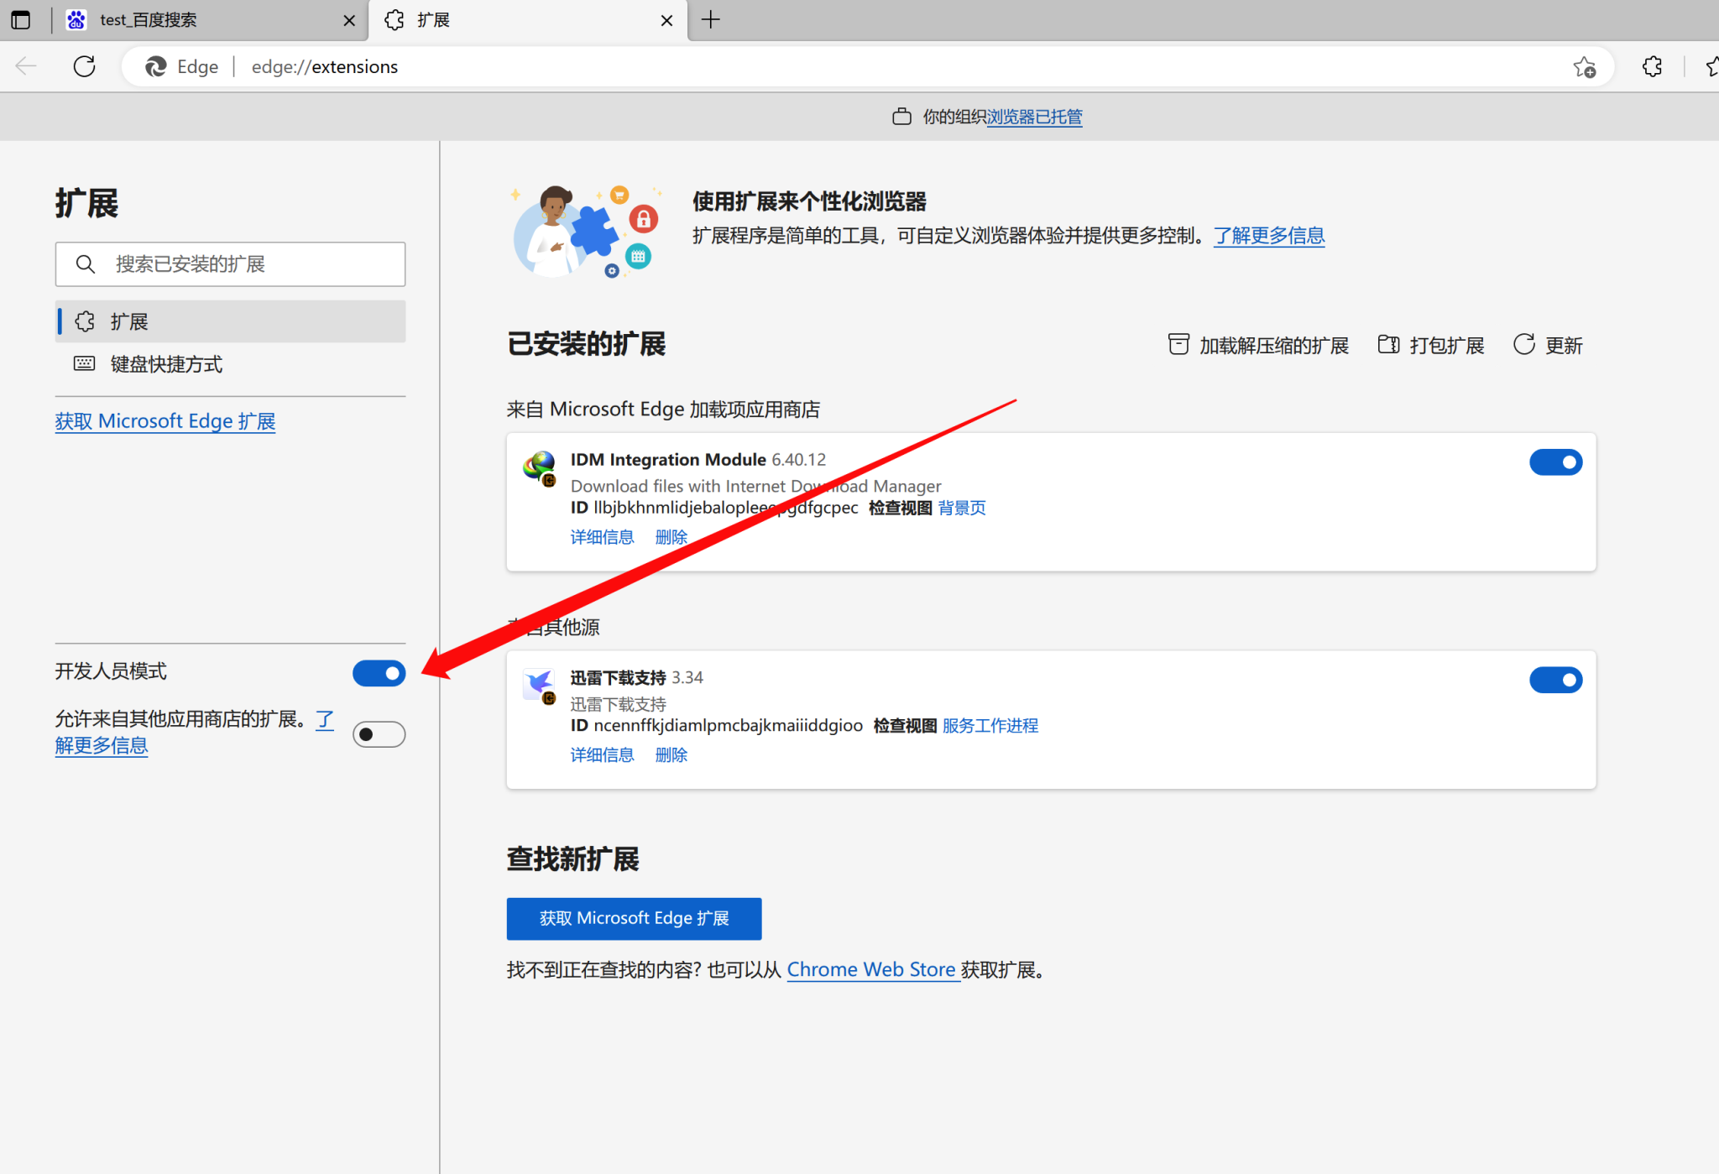Click the 加载解压缩的扩展 icon
1719x1174 pixels.
1178,344
